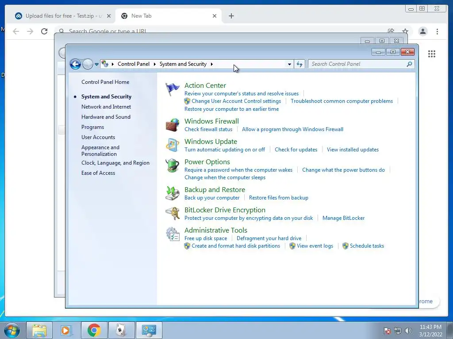453x339 pixels.
Task: Open the Windows Update icon
Action: click(173, 145)
